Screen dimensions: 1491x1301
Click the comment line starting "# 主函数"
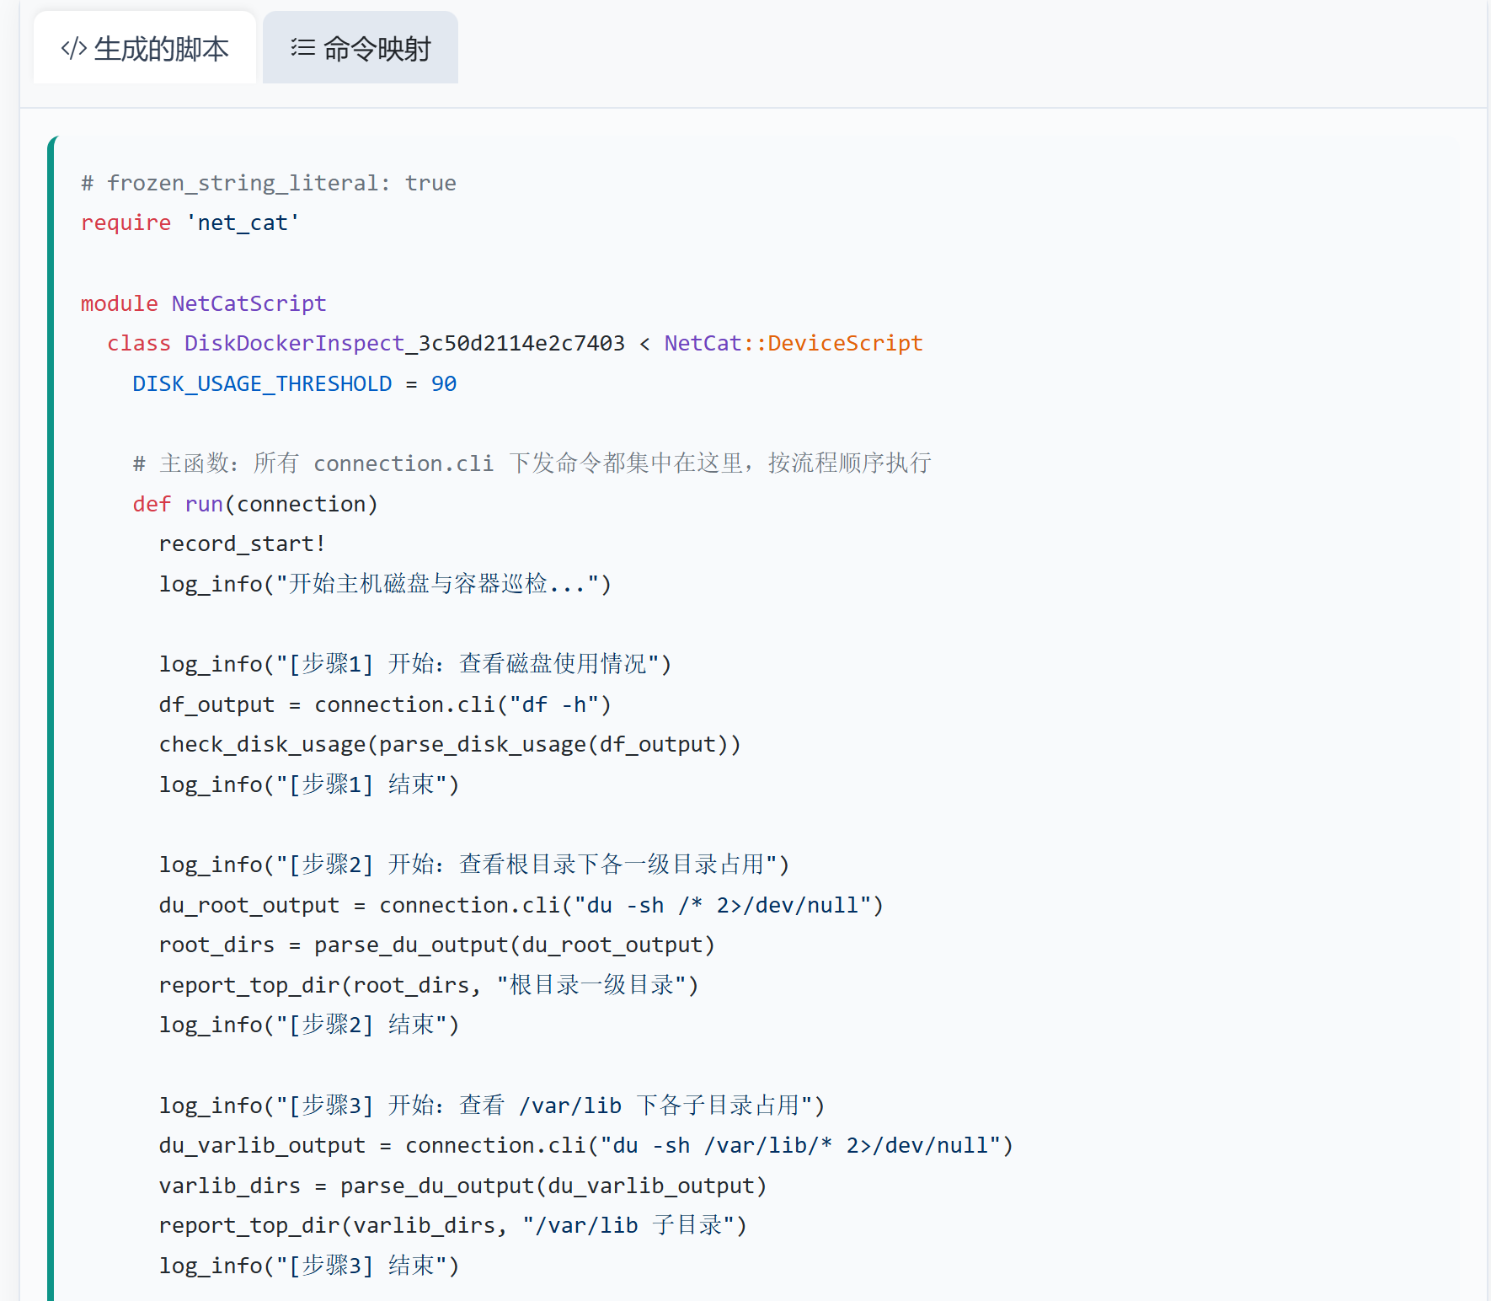pos(532,463)
